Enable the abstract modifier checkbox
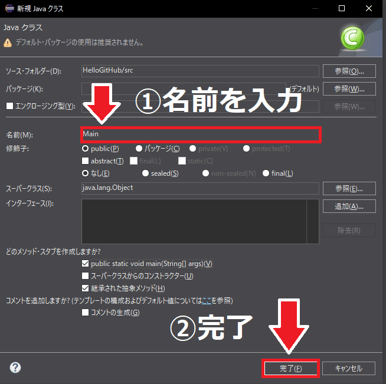The image size is (386, 384). click(x=86, y=161)
